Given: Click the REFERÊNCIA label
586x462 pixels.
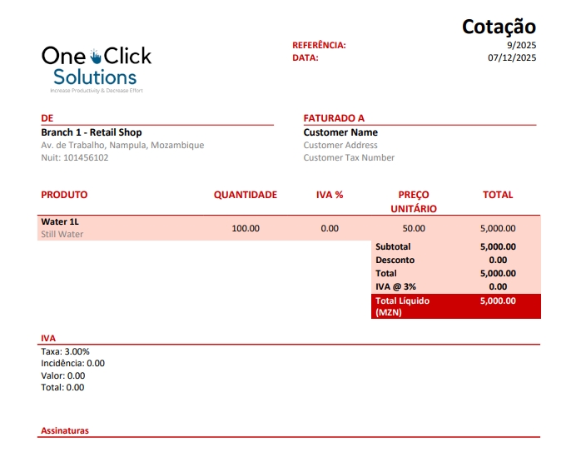Looking at the screenshot, I should tap(319, 45).
